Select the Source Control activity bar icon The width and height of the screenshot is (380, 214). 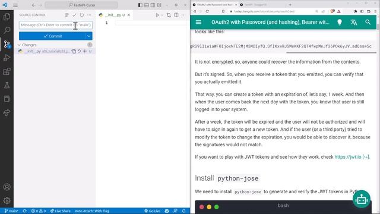click(x=7, y=44)
